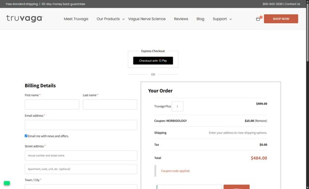Toggle Email me with news and offers checkbox
This screenshot has width=309, height=189.
point(26,136)
